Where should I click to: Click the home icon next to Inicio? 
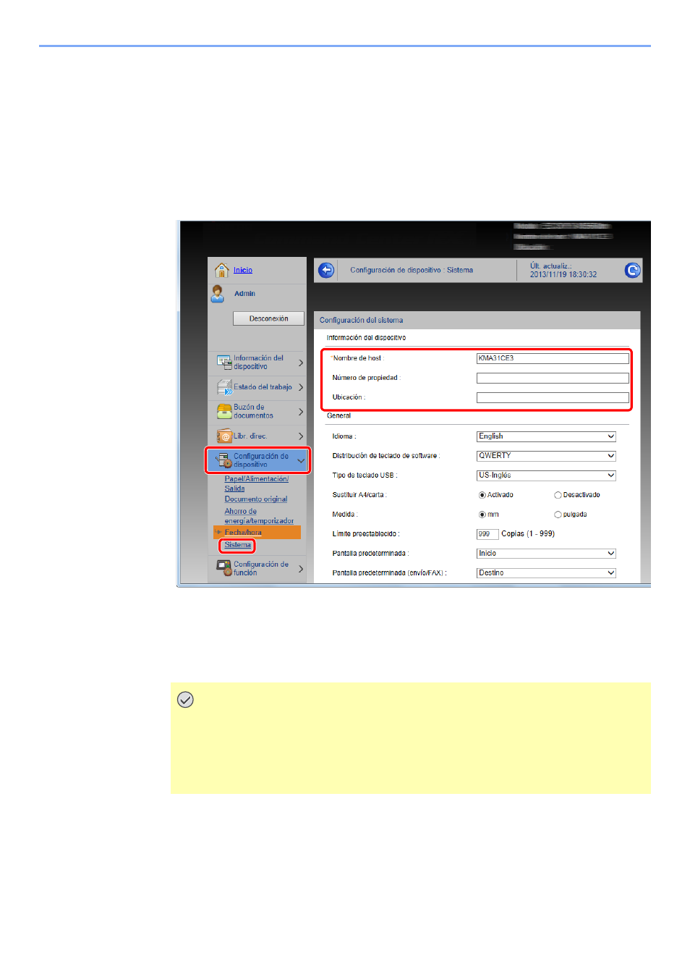[x=222, y=270]
